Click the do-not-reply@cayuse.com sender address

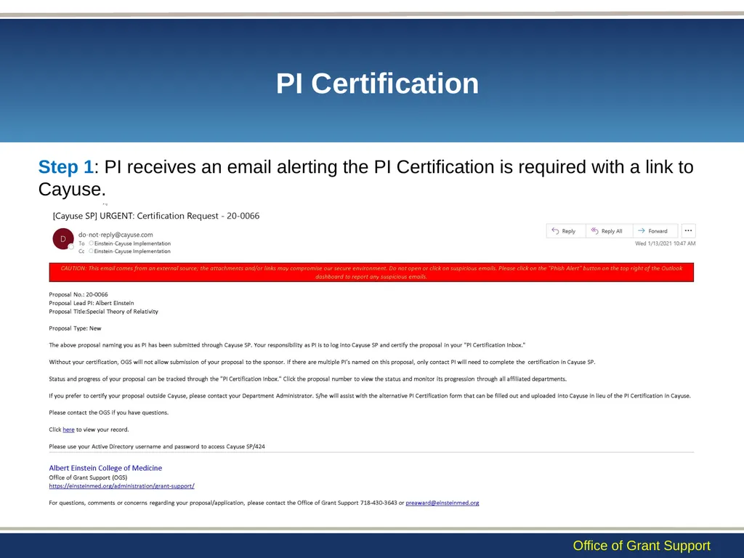116,235
